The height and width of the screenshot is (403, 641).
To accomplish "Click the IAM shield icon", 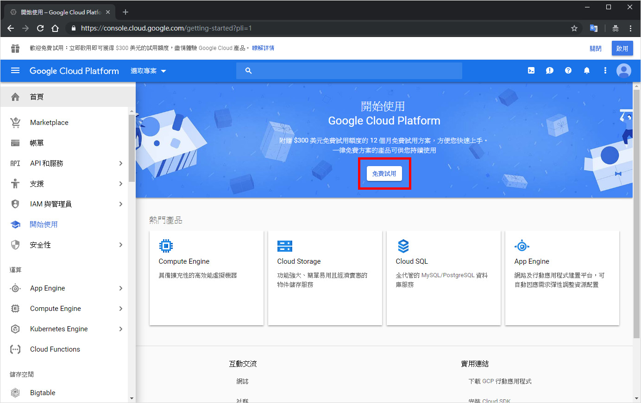I will [x=15, y=204].
